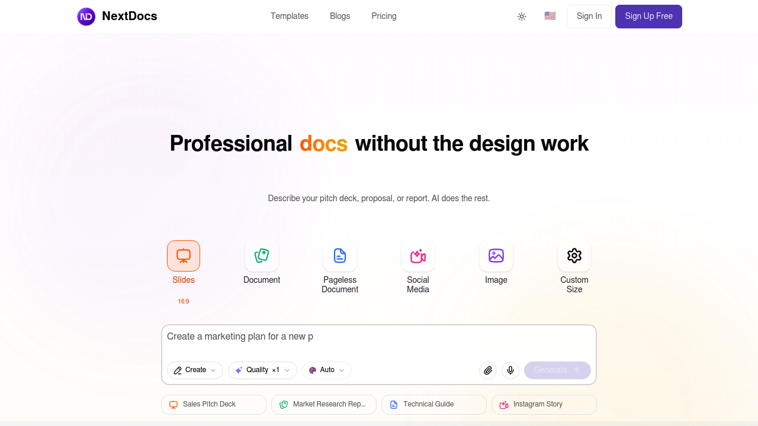Image resolution: width=758 pixels, height=426 pixels.
Task: Select the Pageless Document option
Action: click(x=340, y=256)
